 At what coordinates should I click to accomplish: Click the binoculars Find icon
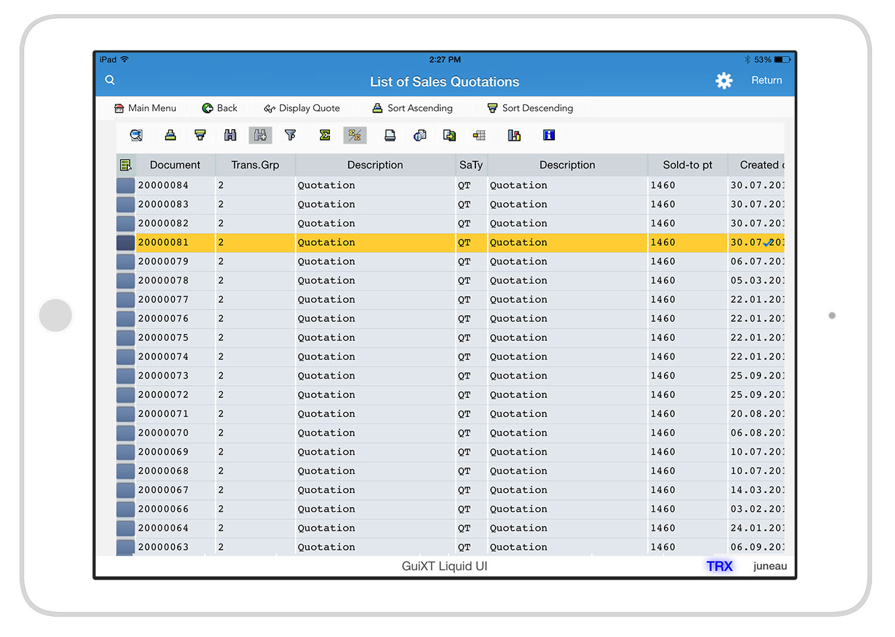[x=230, y=135]
